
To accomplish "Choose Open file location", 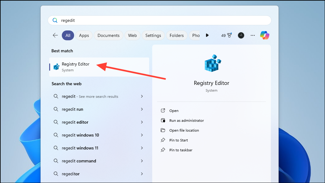I will coord(184,130).
